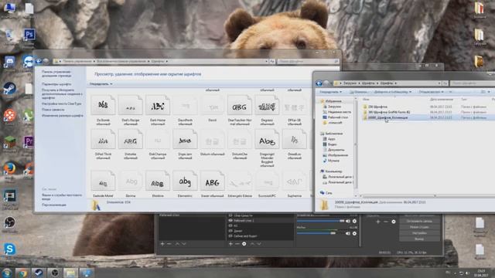
Task: Go back in the Fonts control panel window
Action: pyautogui.click(x=39, y=61)
